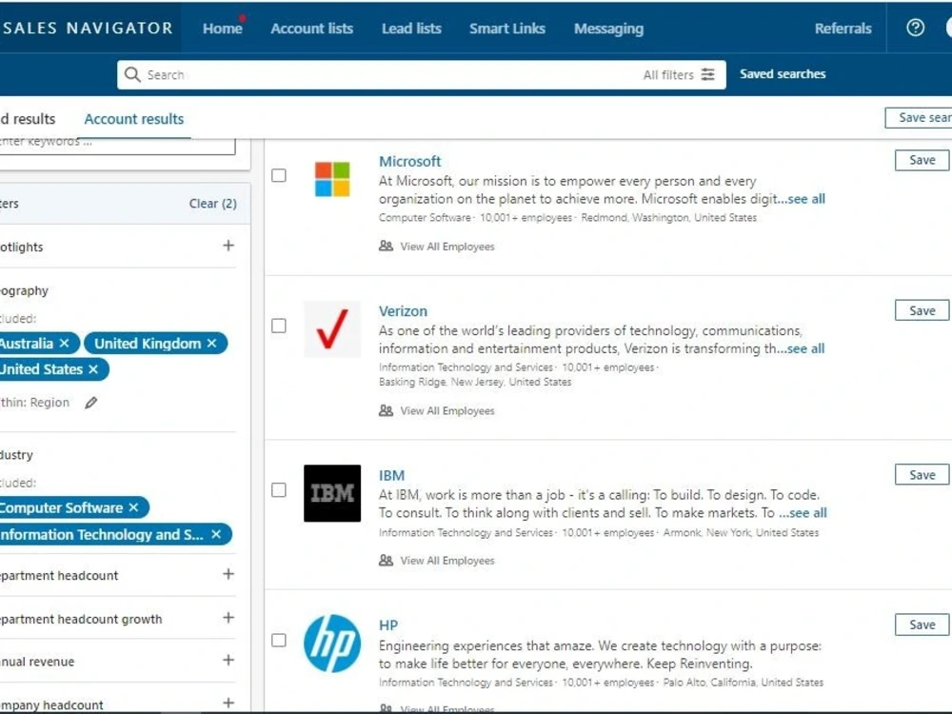Click the Microsoft logo
The width and height of the screenshot is (952, 714).
click(332, 179)
